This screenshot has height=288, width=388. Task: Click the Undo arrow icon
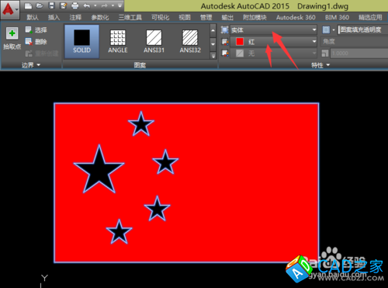(87, 5)
